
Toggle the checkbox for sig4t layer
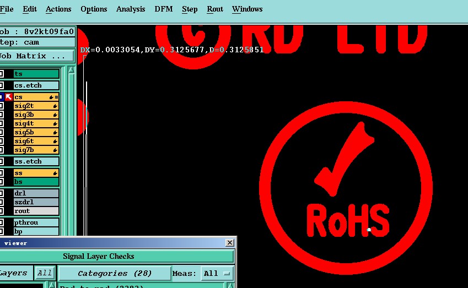click(x=2, y=123)
